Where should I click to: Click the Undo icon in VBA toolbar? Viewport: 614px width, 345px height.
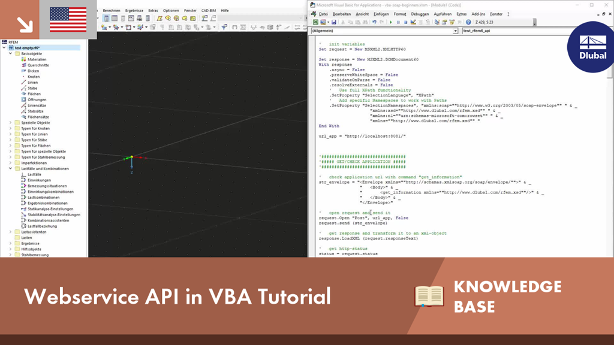pos(374,22)
